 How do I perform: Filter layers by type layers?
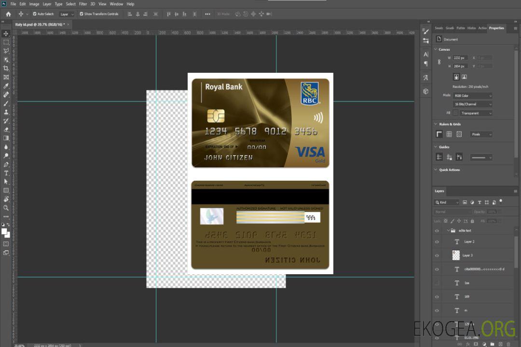[480, 202]
